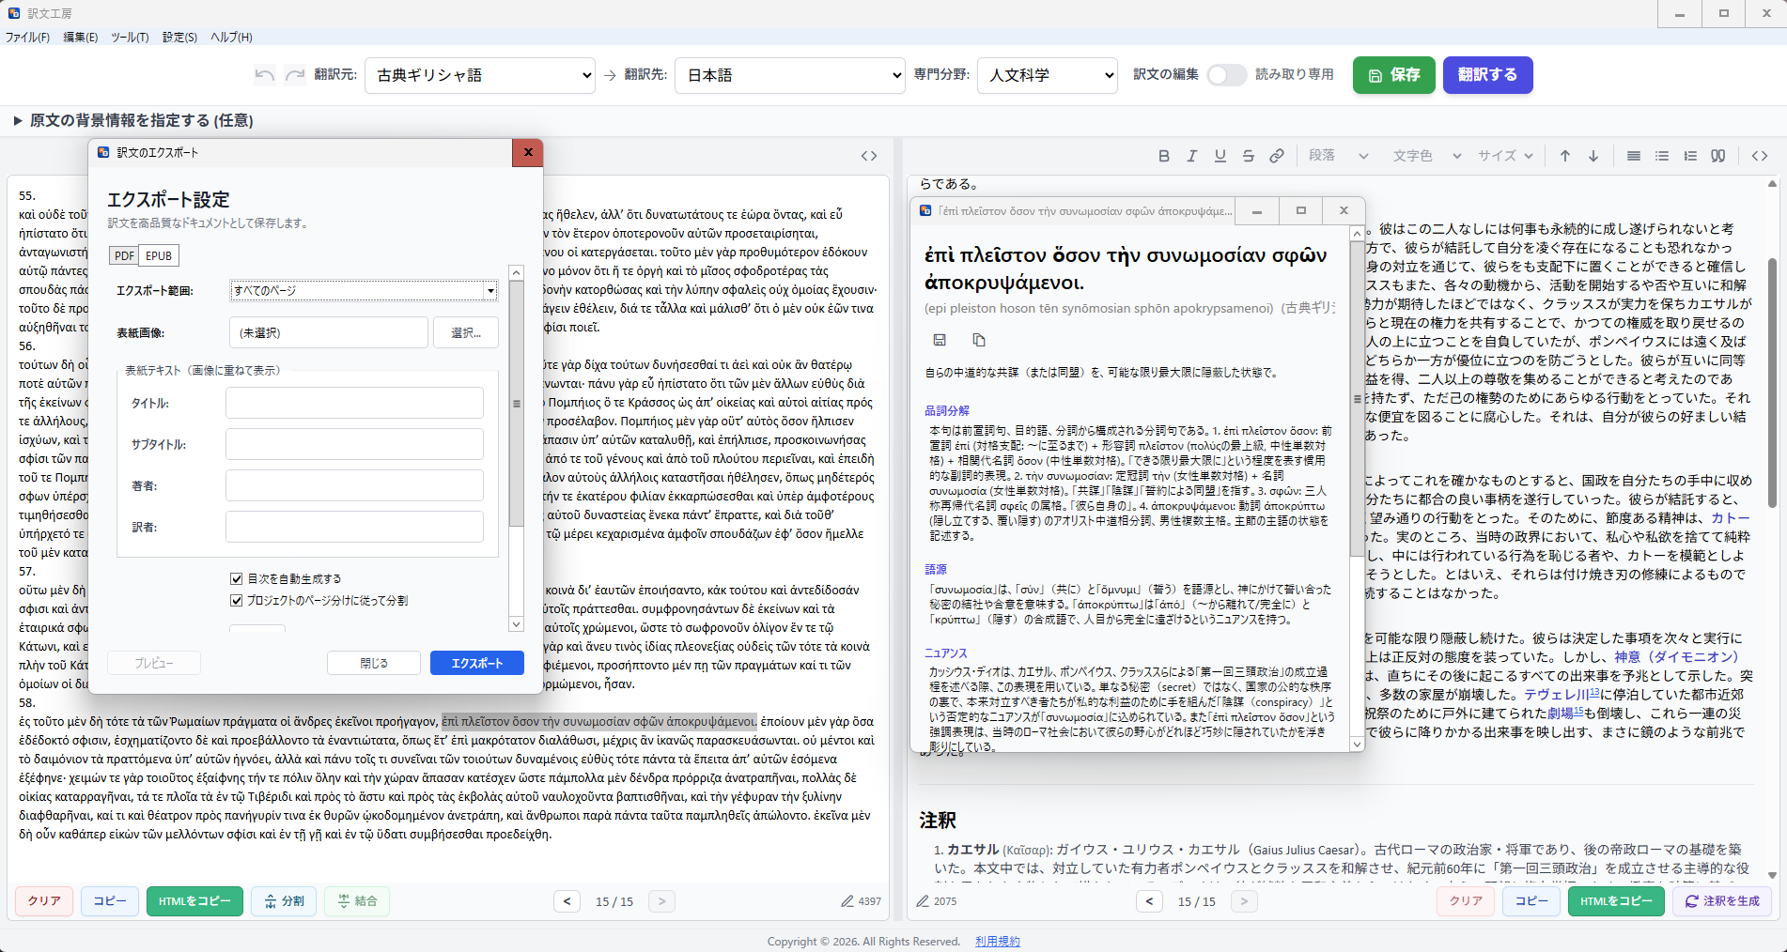Toggle source code view in original pane
The image size is (1787, 952).
[x=869, y=156]
